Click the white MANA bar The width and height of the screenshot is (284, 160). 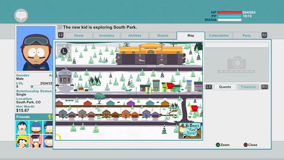[x=229, y=20]
